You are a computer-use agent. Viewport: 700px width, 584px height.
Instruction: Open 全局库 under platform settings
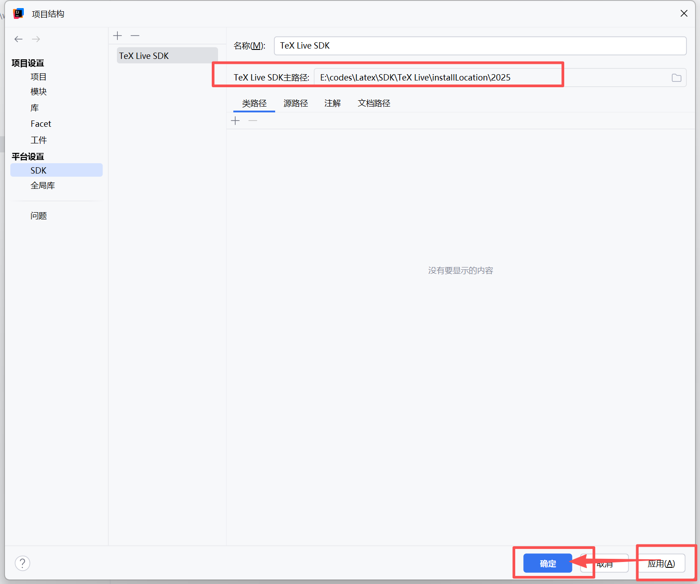43,186
